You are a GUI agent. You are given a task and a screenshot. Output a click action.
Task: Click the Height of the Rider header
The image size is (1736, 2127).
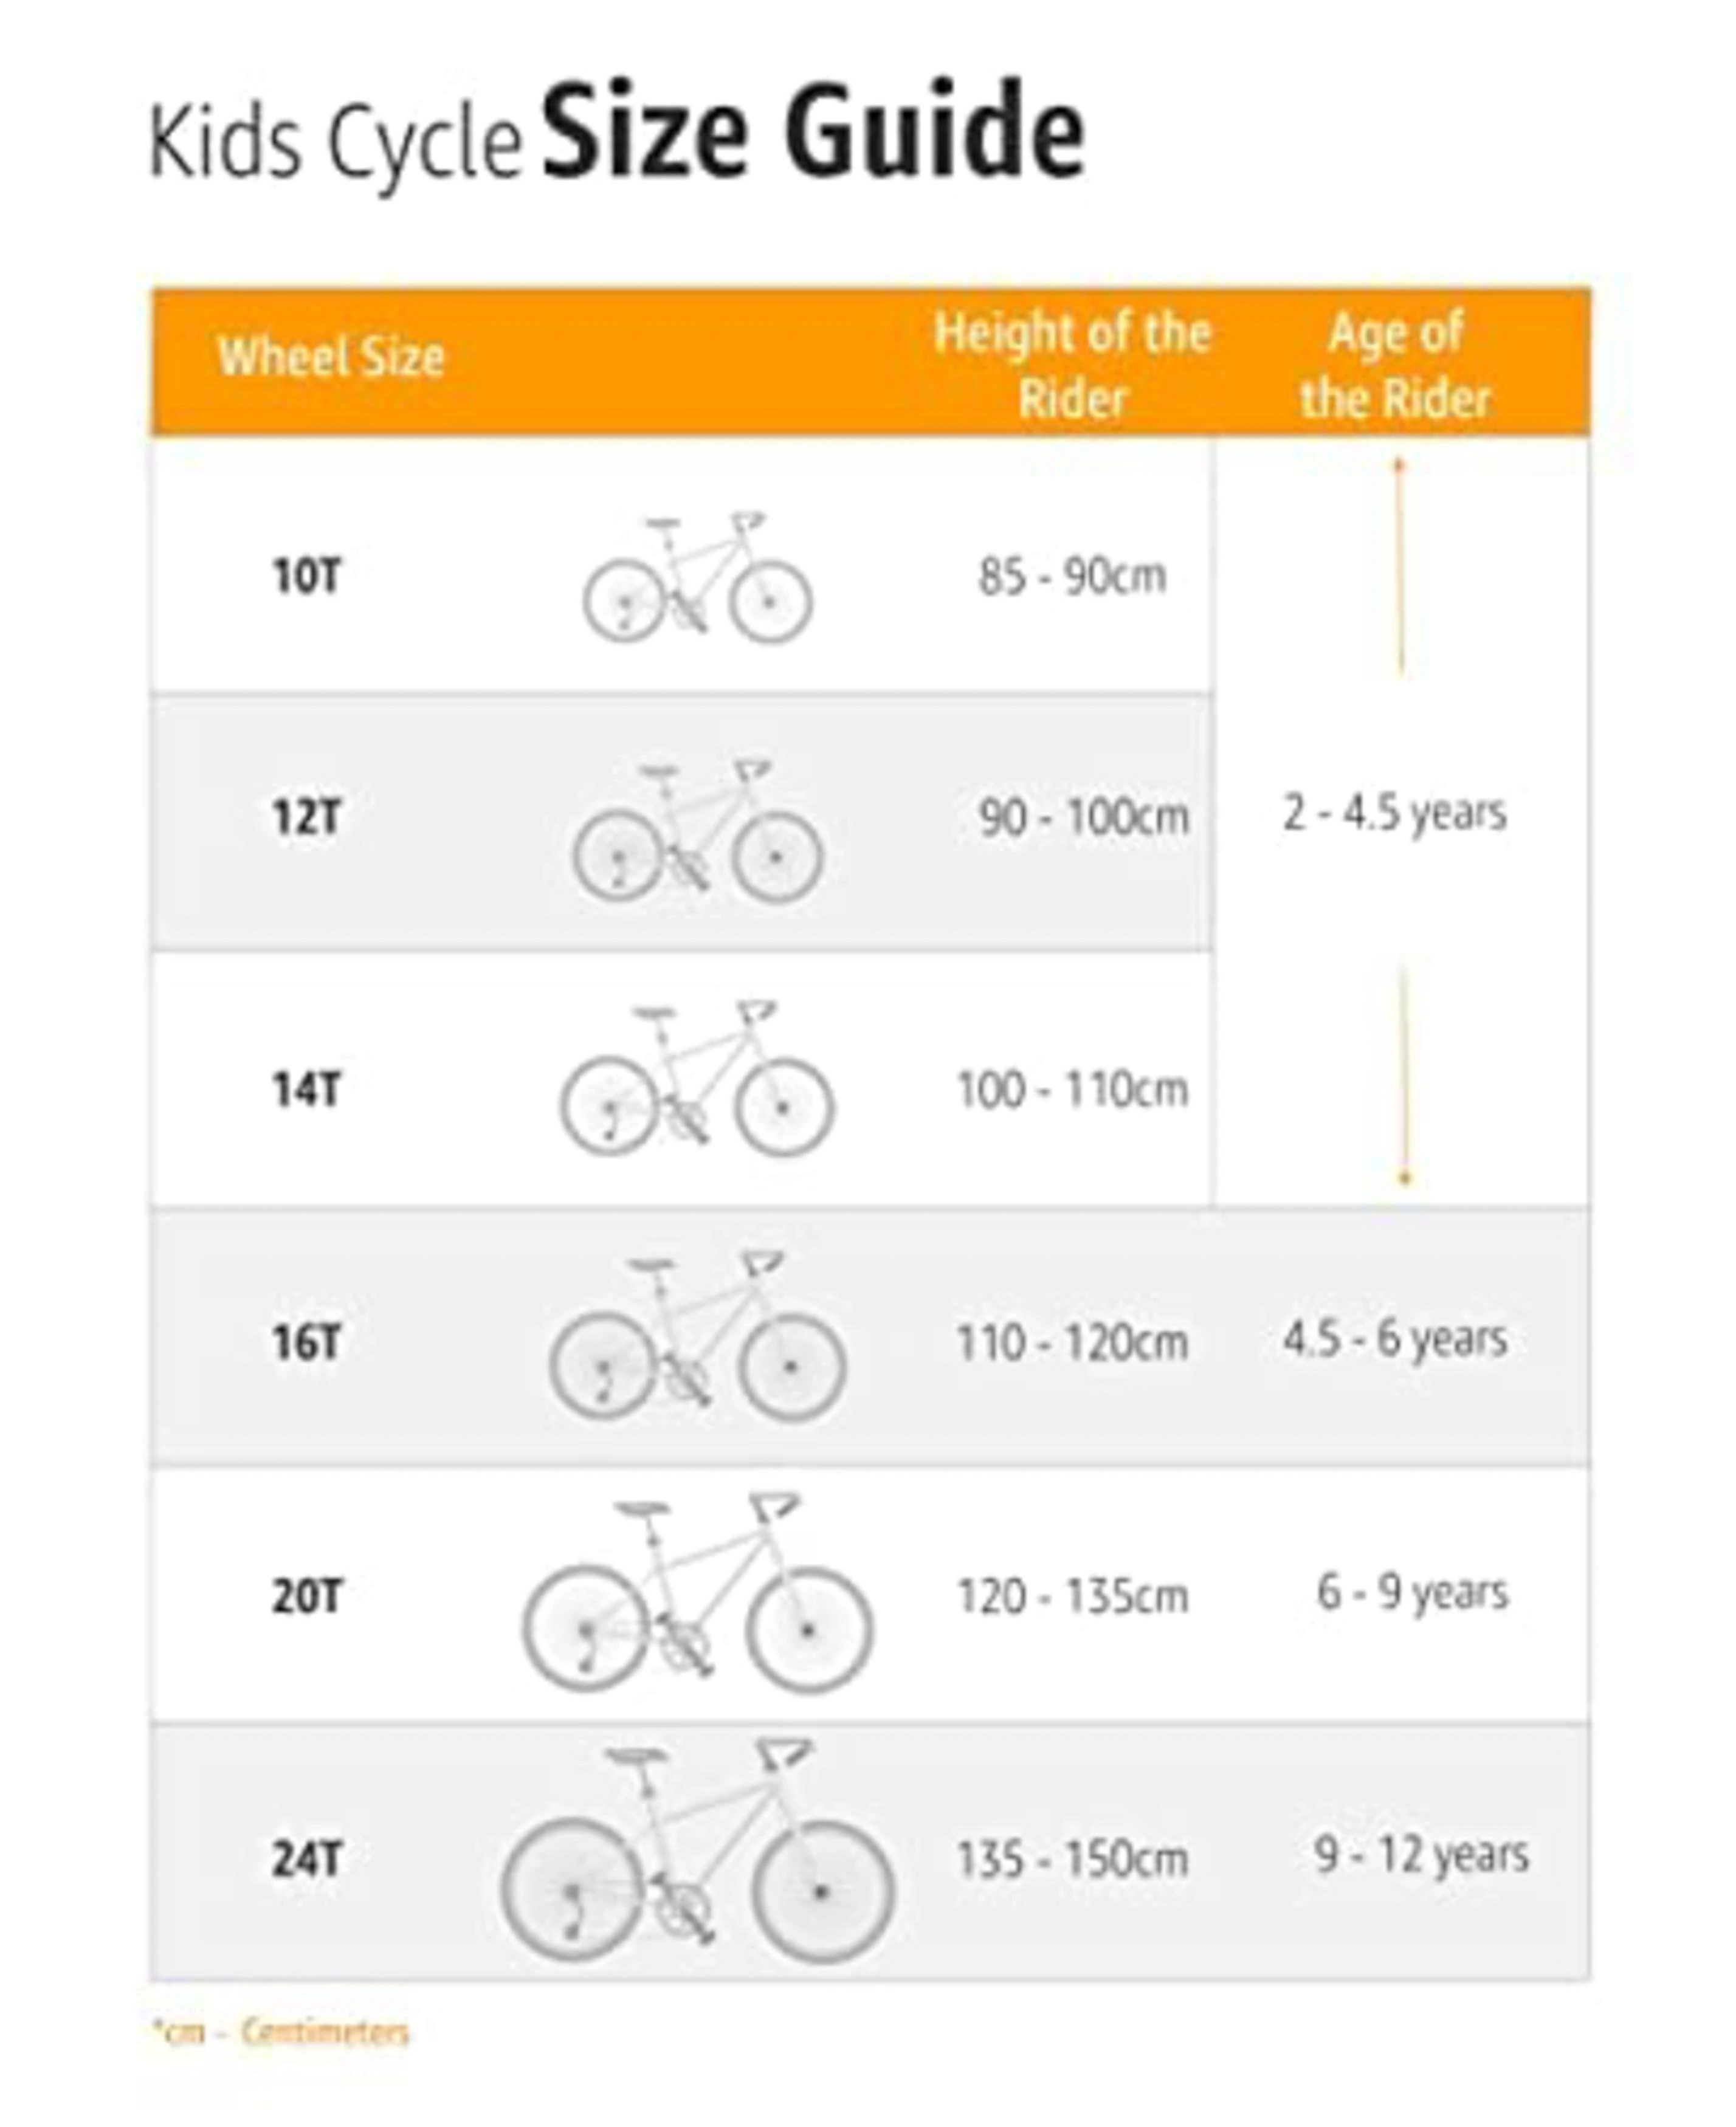(1072, 365)
